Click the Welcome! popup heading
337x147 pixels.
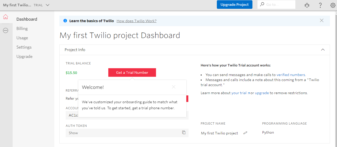coord(93,87)
